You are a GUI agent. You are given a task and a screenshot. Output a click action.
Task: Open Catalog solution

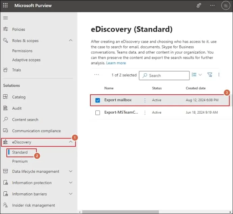coord(19,97)
